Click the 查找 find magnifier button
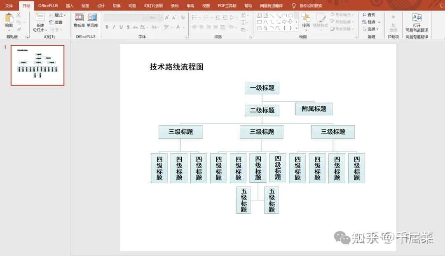This screenshot has width=445, height=256. (x=369, y=15)
